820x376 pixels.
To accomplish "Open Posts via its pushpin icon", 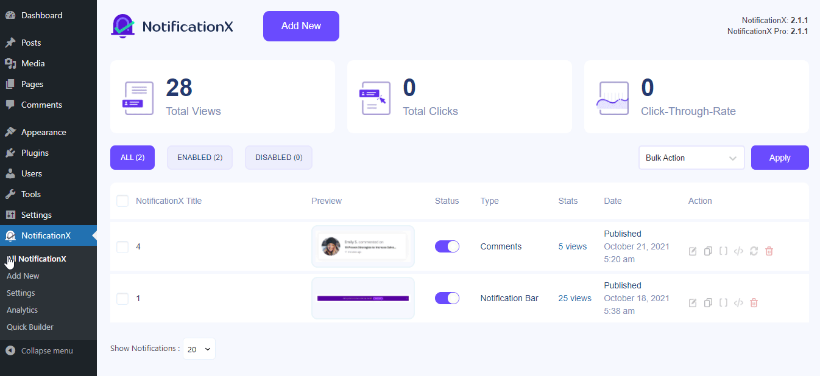I will (x=10, y=43).
